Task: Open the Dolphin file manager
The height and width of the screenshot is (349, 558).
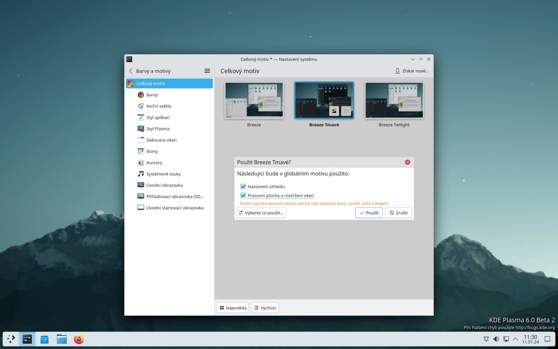Action: tap(62, 339)
